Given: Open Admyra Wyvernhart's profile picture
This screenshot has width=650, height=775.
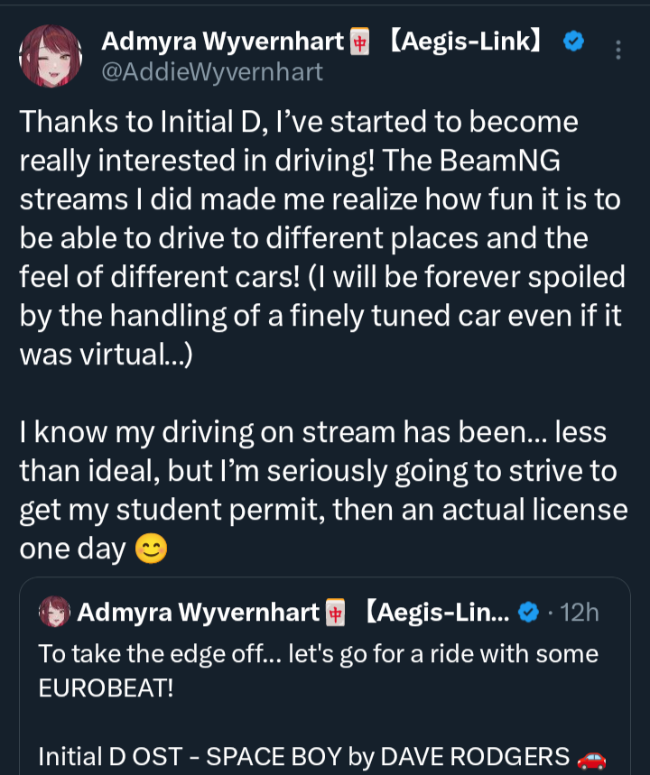Looking at the screenshot, I should point(51,56).
